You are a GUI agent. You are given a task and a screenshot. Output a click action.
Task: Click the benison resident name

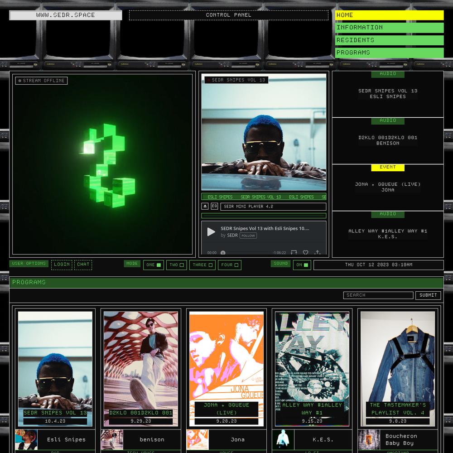152,440
